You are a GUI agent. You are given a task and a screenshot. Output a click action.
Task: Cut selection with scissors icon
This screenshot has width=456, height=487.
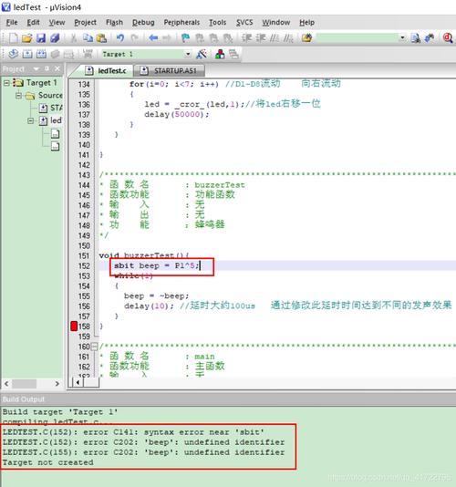coord(74,38)
